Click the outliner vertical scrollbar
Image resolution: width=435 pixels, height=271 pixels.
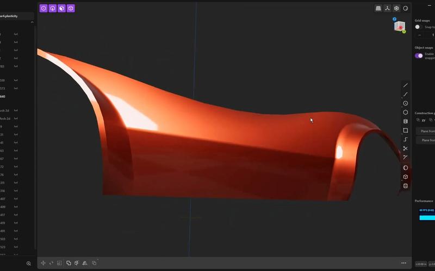coord(35,138)
